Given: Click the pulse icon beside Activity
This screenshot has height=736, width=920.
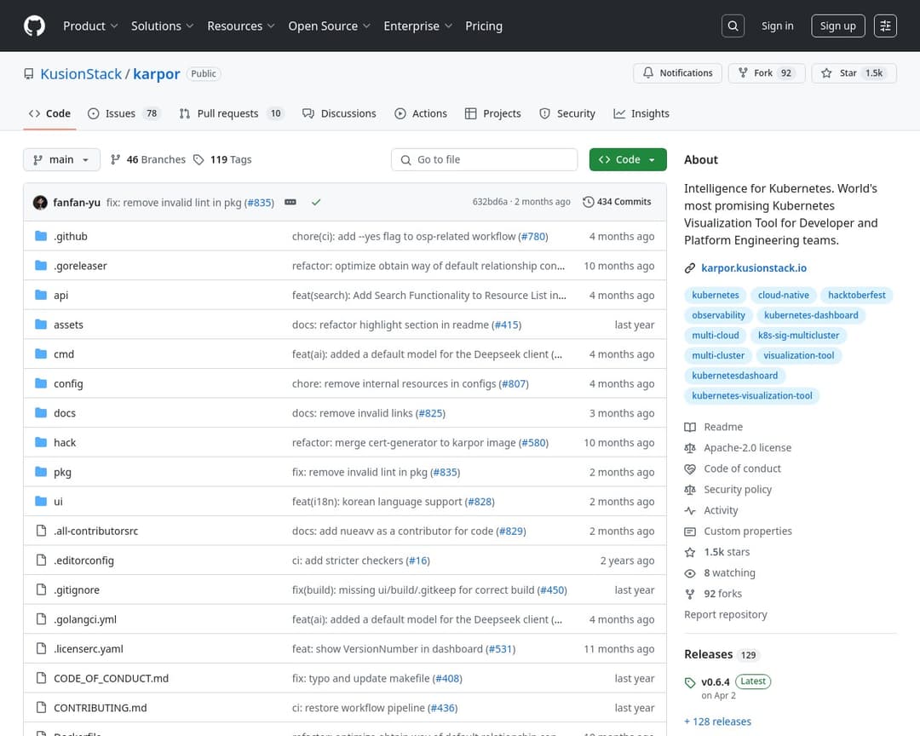Looking at the screenshot, I should click(x=690, y=510).
